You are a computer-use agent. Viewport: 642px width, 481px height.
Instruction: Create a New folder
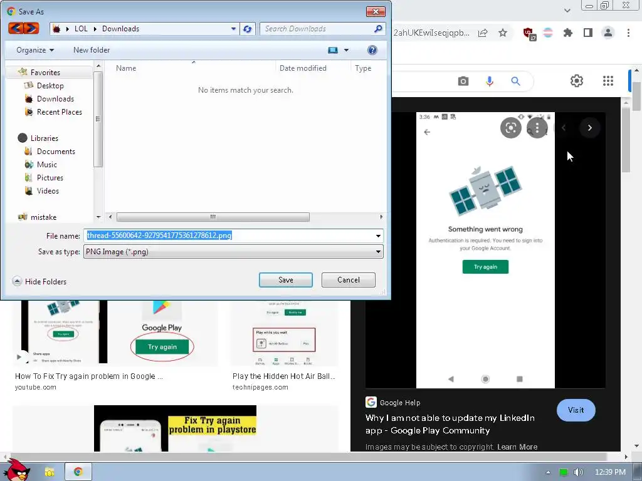point(92,50)
